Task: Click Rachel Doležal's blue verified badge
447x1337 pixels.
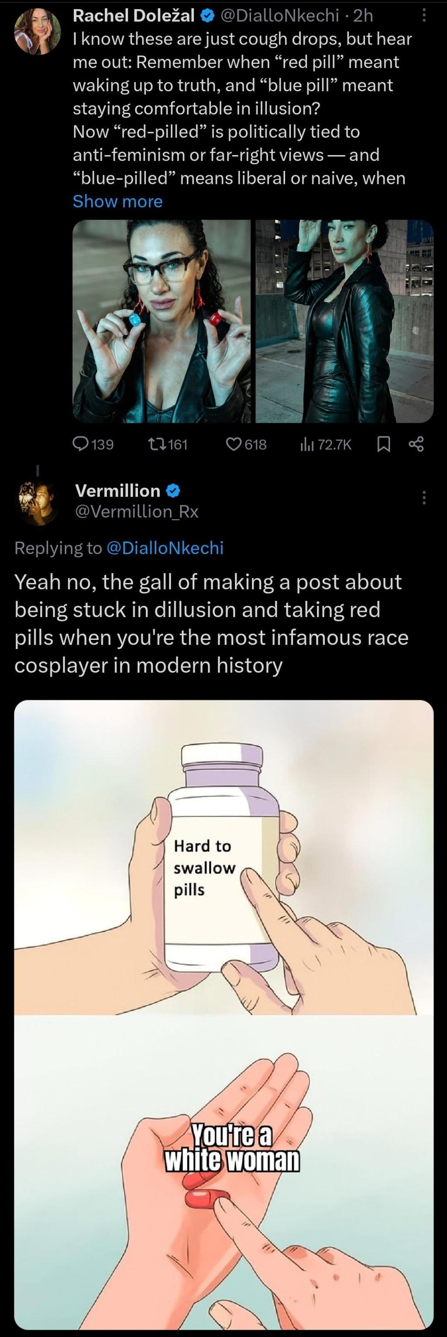Action: tap(207, 17)
